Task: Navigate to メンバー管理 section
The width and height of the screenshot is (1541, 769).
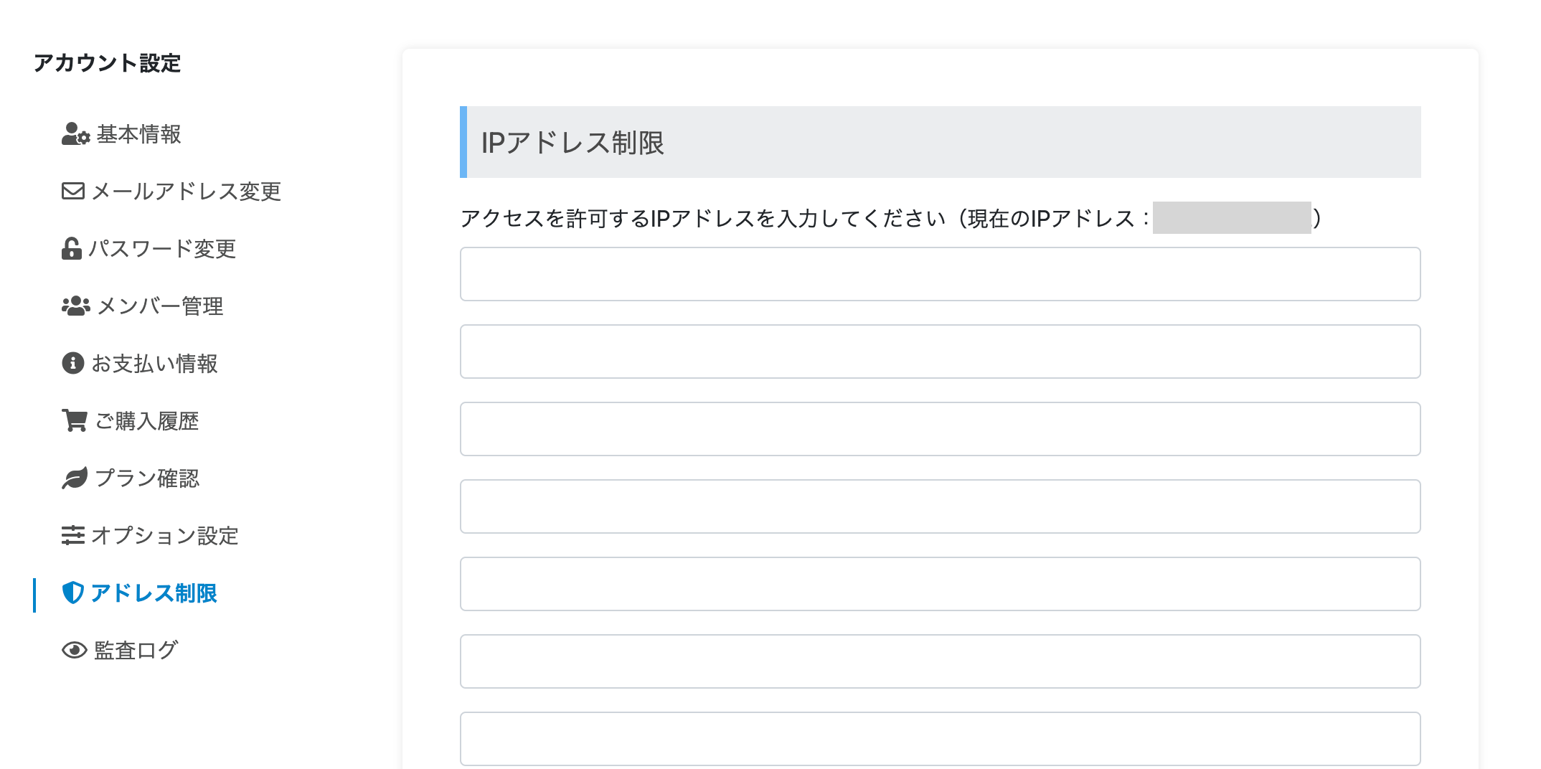Action: 160,306
